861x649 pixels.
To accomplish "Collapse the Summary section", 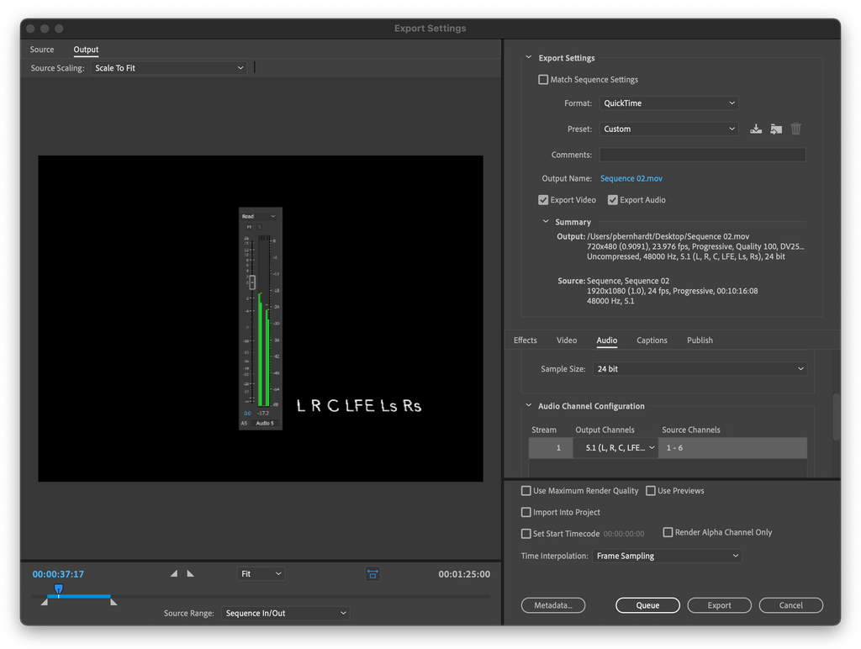I will (545, 221).
